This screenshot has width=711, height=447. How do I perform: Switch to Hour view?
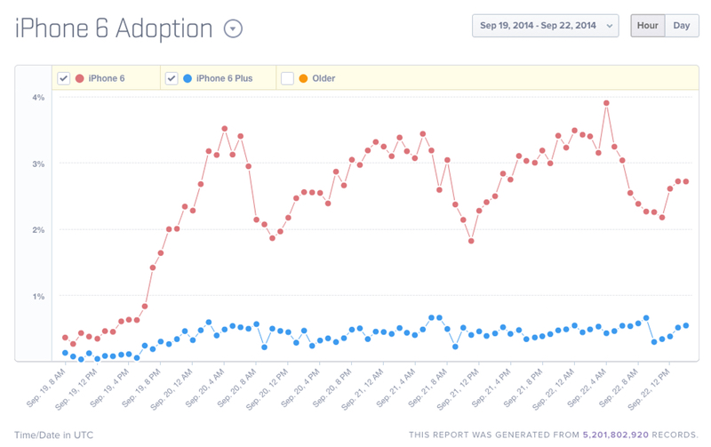pyautogui.click(x=648, y=26)
